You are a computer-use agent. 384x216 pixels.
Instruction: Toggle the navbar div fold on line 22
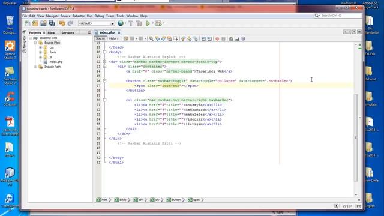104,62
